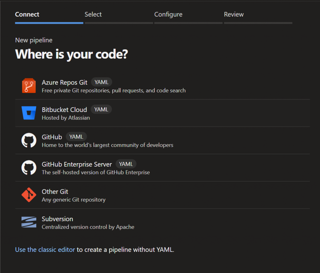Click 'Centralized version control by Apache' text
Viewport: 320px width, 273px height.
coord(88,227)
